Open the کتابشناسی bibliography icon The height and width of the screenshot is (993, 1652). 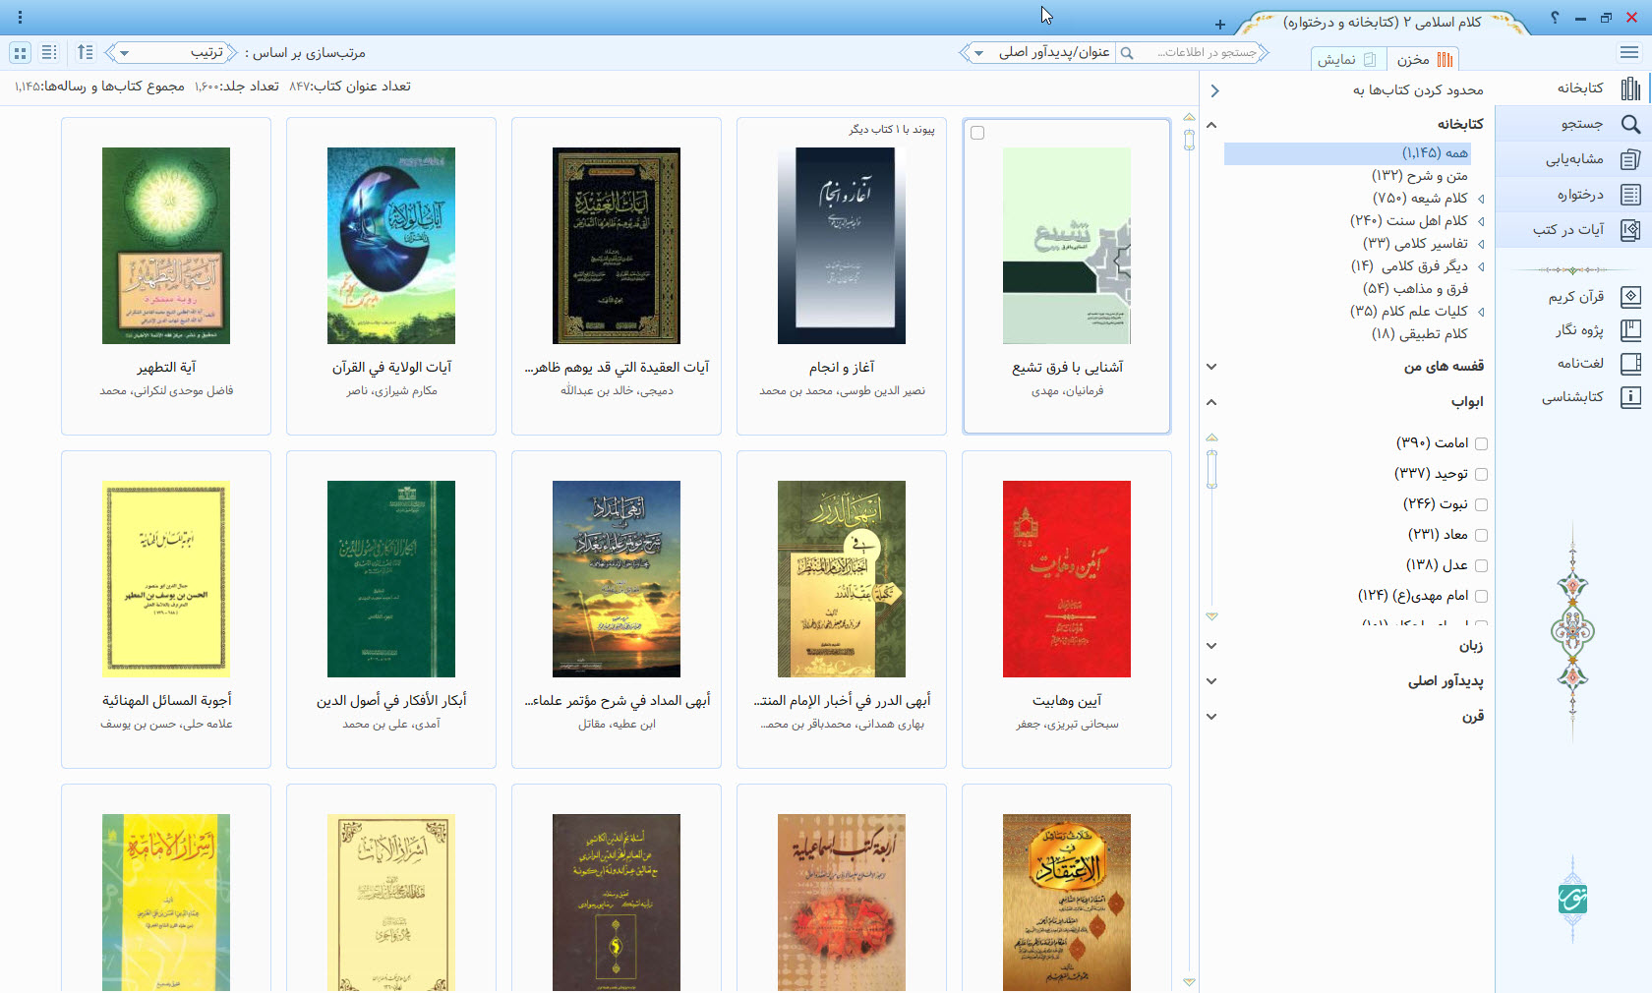[x=1630, y=397]
